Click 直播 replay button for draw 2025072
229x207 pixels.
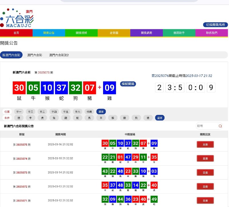tap(205, 186)
